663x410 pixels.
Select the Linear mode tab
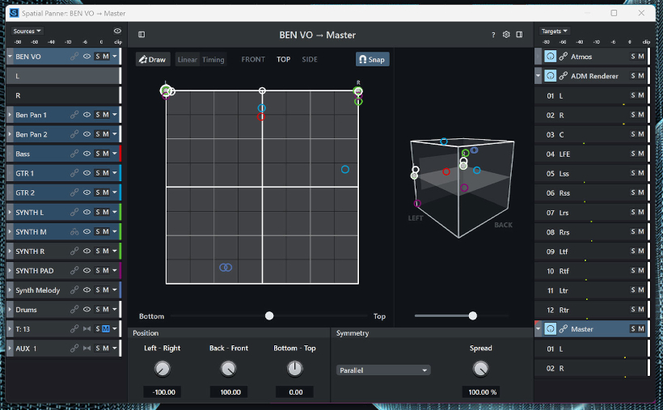pyautogui.click(x=188, y=60)
